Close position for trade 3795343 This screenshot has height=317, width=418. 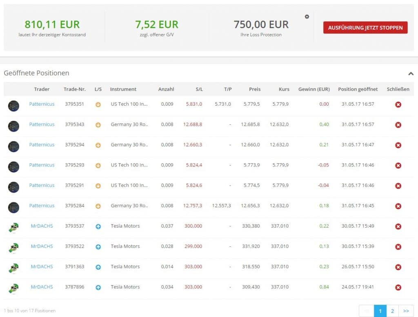398,125
